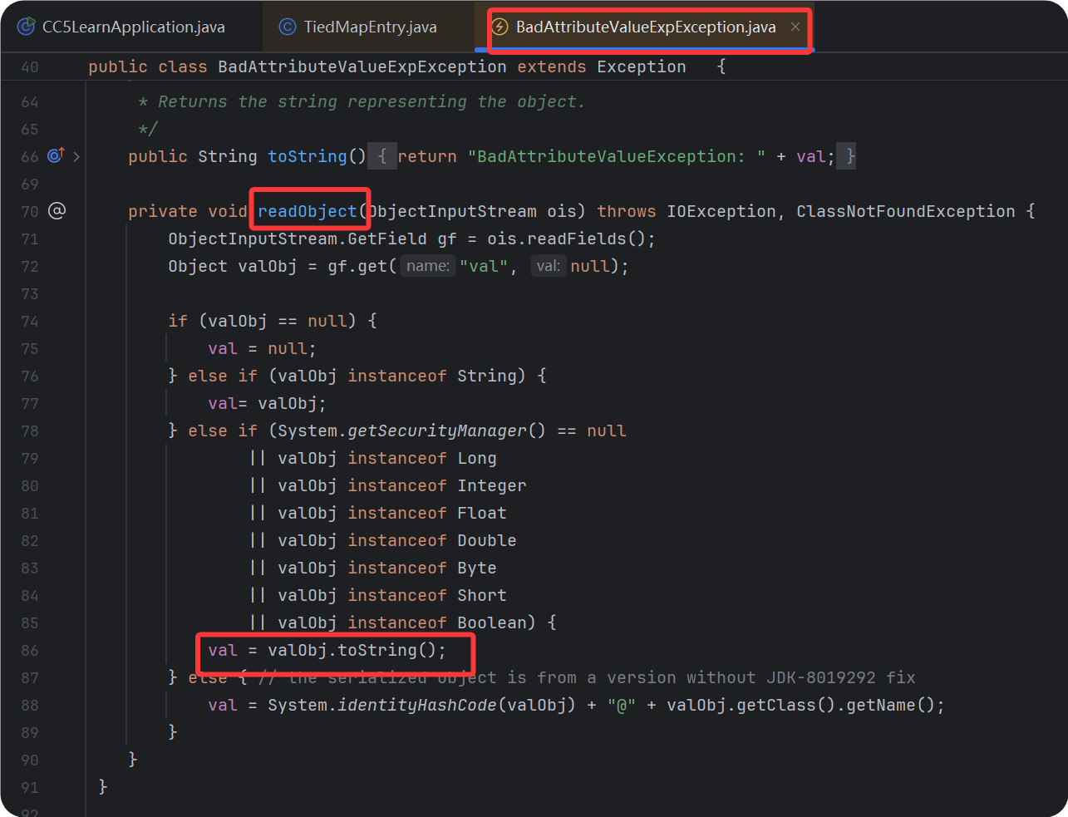Click the @ field gutter icon on line 70

pos(57,210)
